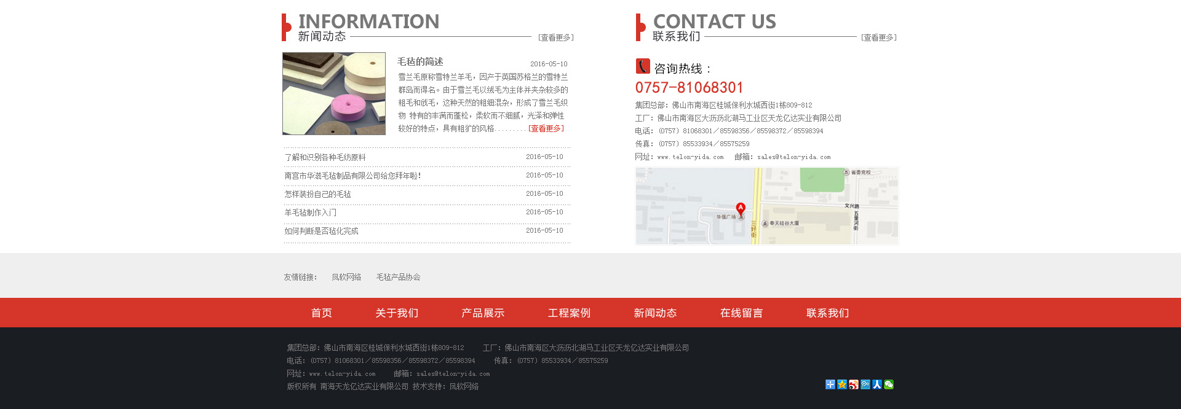Share page via Sina Weibo icon
This screenshot has height=409, width=1181.
coord(853,384)
